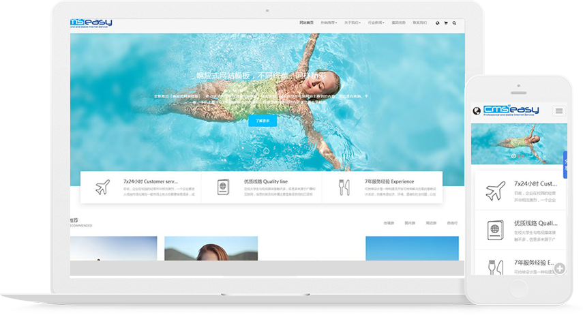This screenshot has width=583, height=315.
Task: Click the search magnifier icon in desktop navbar
Action: 454,23
